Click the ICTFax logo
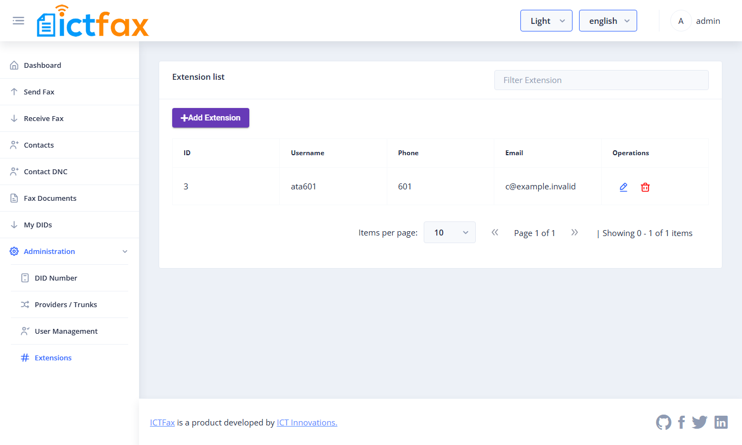Screen dimensions: 742x445 (x=93, y=21)
